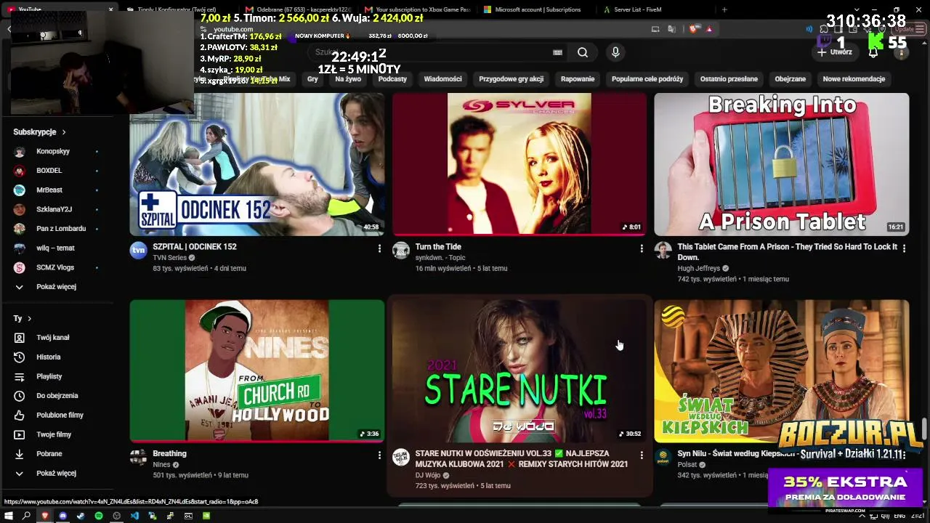Open Pan z Lombardu subscription
Image resolution: width=930 pixels, height=523 pixels.
pyautogui.click(x=61, y=229)
